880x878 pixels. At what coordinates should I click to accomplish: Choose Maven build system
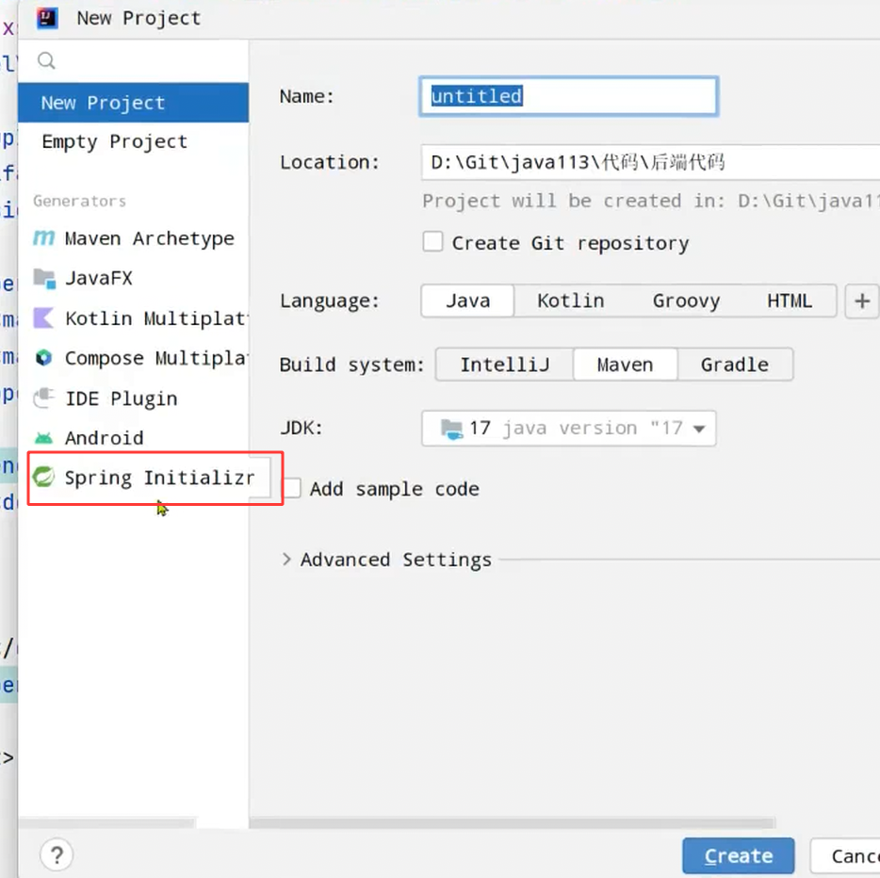coord(626,365)
